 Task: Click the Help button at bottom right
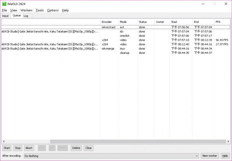pyautogui.click(x=225, y=156)
